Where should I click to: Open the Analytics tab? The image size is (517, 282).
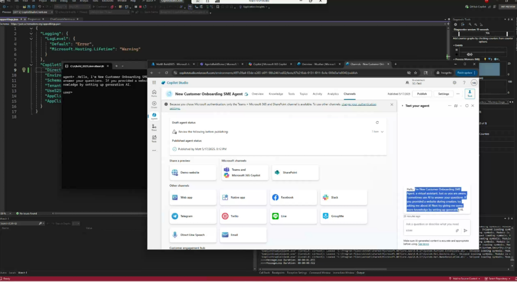click(333, 94)
